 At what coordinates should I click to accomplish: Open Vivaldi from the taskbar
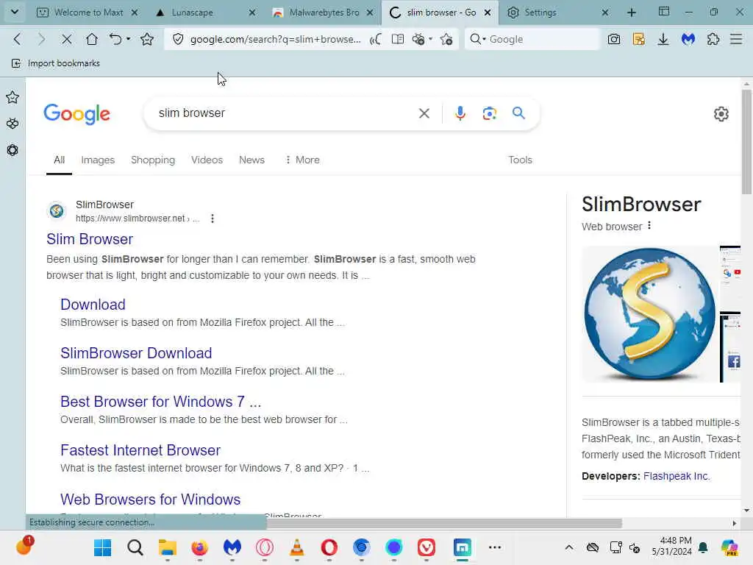(x=426, y=547)
